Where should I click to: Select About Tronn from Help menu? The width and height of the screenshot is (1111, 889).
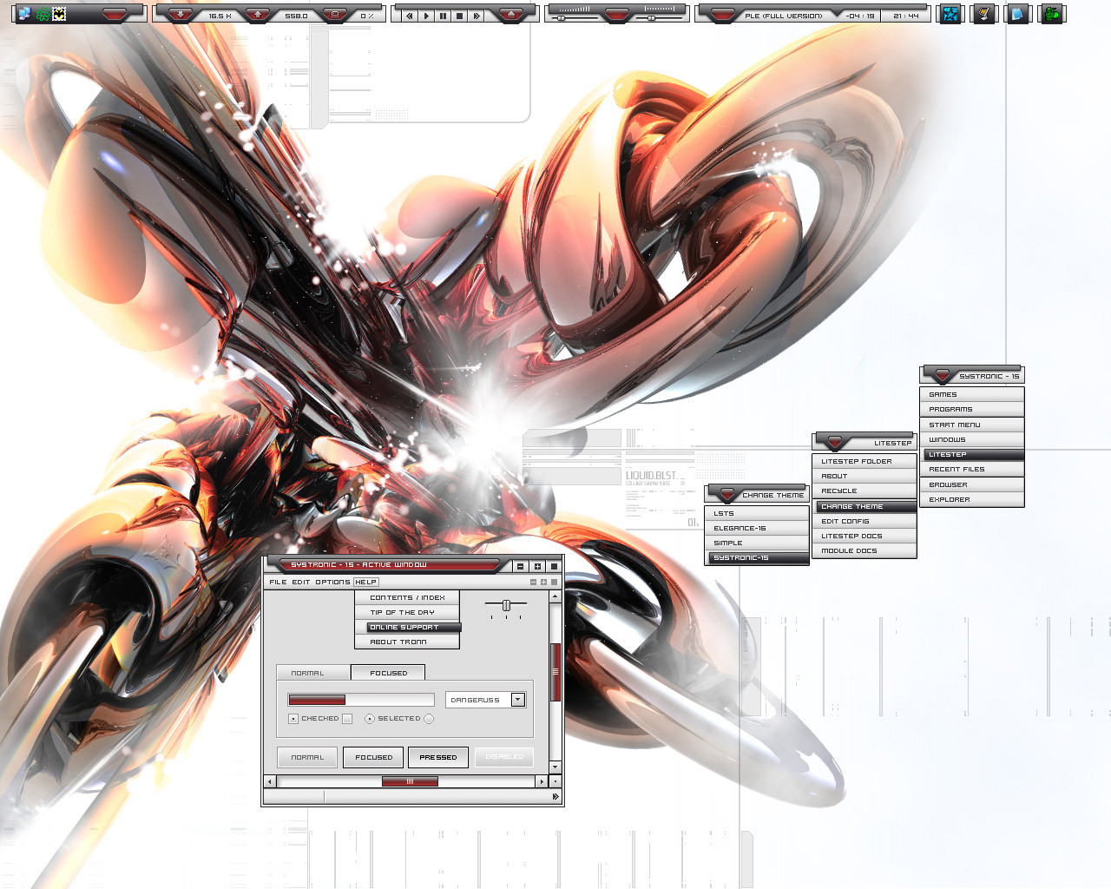pos(407,642)
